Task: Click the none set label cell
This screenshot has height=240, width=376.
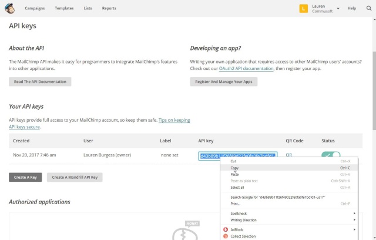Action: point(170,155)
